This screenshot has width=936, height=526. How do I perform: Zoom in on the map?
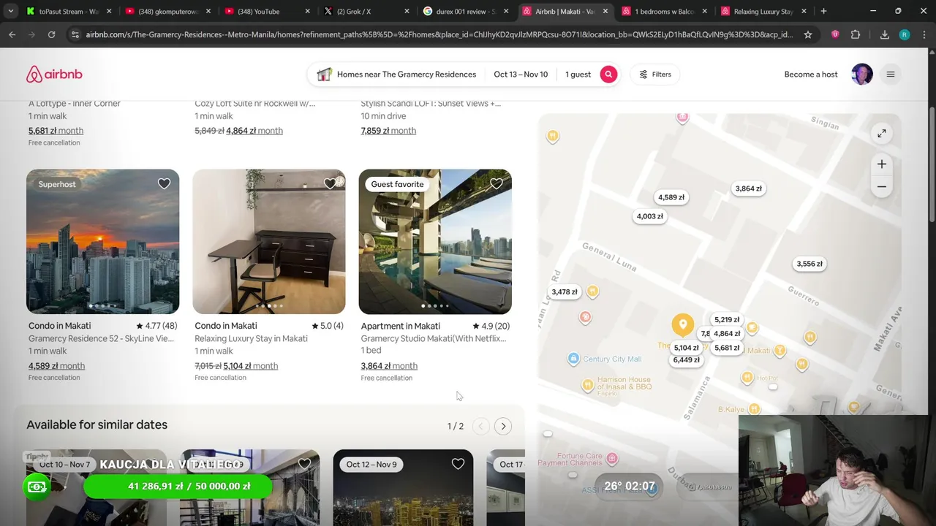882,164
